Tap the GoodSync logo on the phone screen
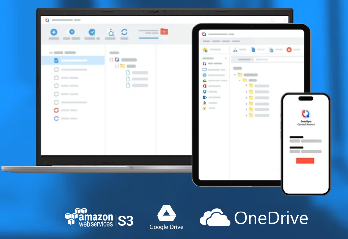 [x=306, y=114]
